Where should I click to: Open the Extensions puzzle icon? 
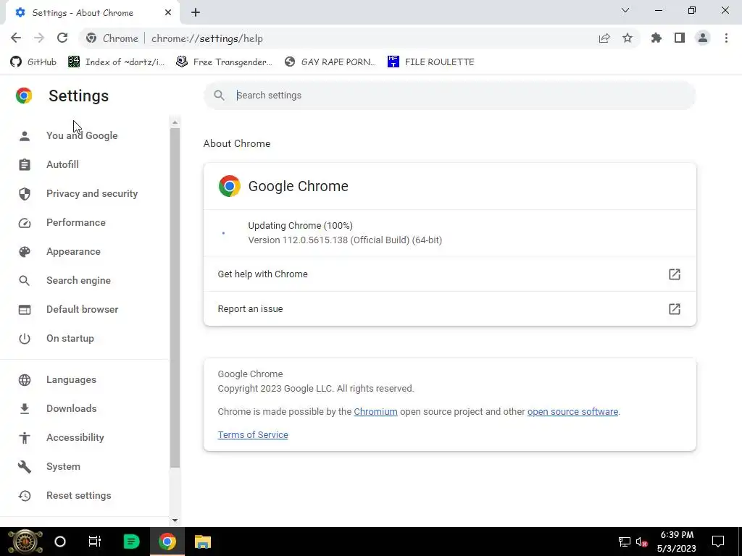click(656, 38)
